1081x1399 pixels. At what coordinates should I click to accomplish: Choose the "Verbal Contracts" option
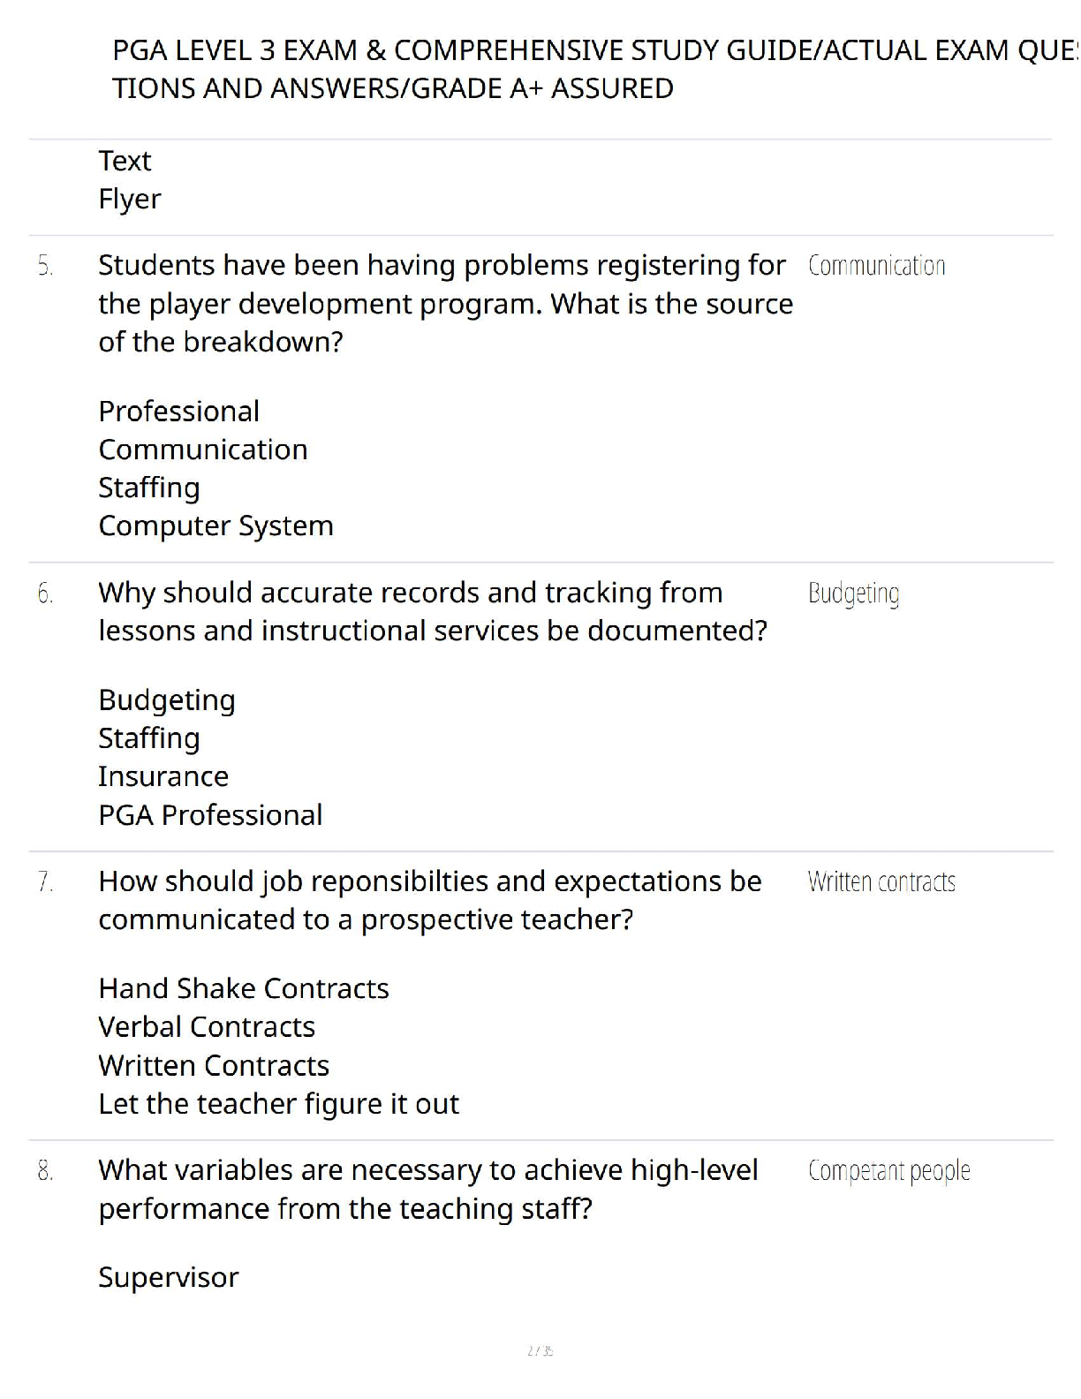pyautogui.click(x=207, y=1027)
